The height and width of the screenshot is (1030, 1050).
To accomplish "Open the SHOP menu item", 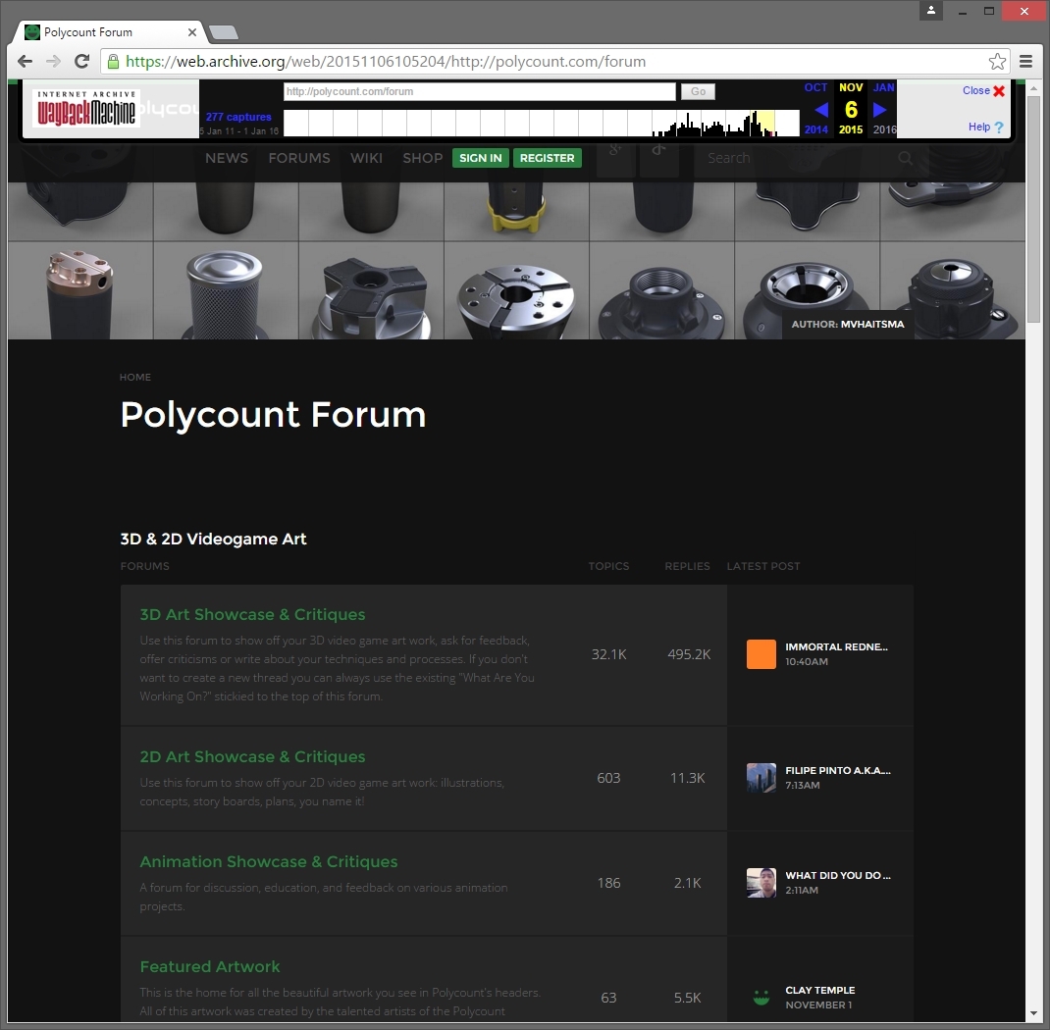I will tap(423, 159).
